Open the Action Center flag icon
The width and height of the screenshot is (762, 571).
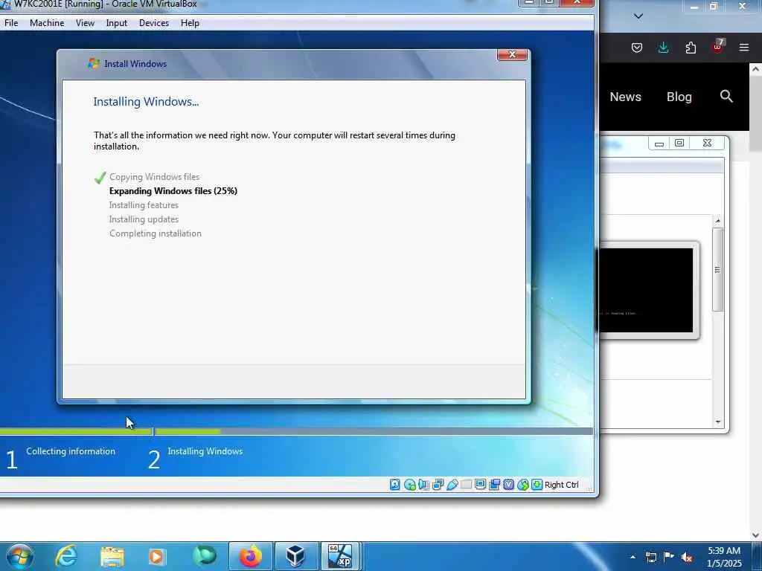coord(669,557)
